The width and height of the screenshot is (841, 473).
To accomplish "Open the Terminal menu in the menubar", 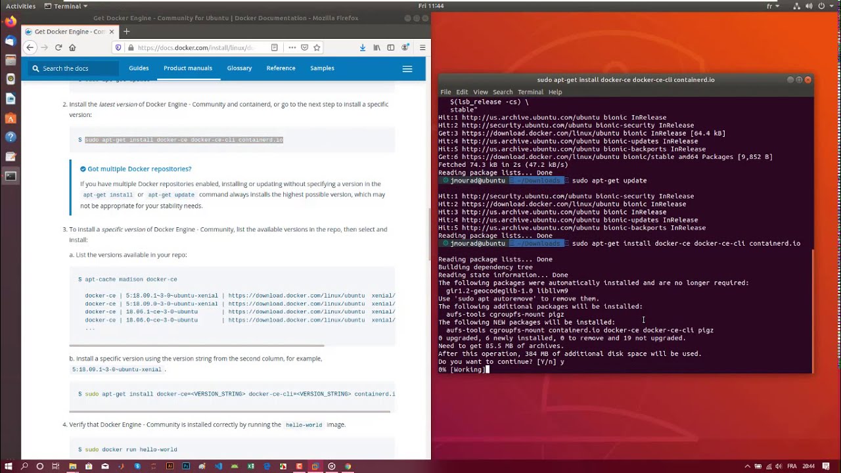I will pos(530,92).
